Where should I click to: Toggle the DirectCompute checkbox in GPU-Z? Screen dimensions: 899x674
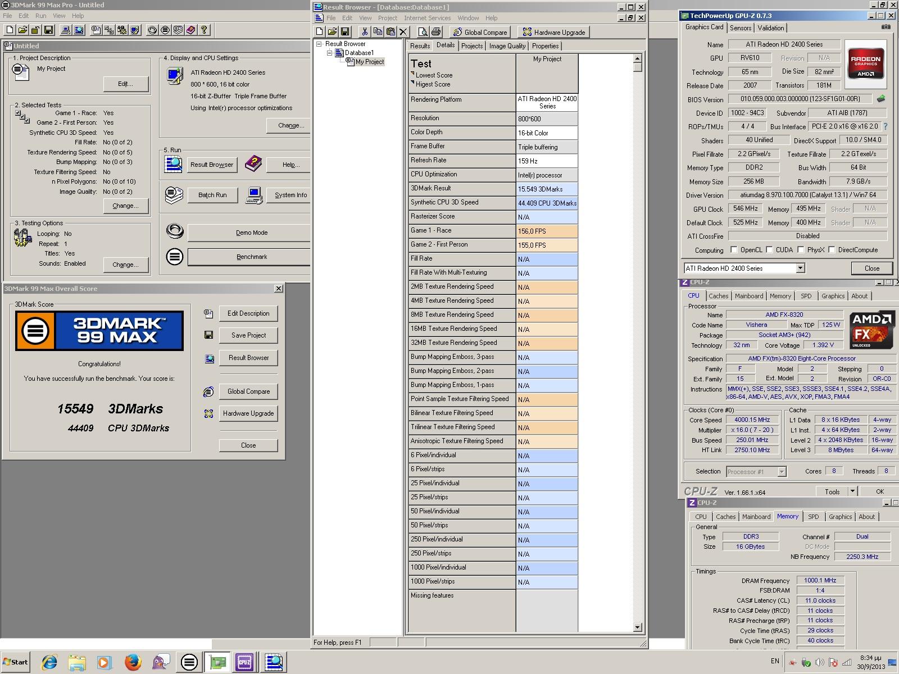click(x=832, y=250)
